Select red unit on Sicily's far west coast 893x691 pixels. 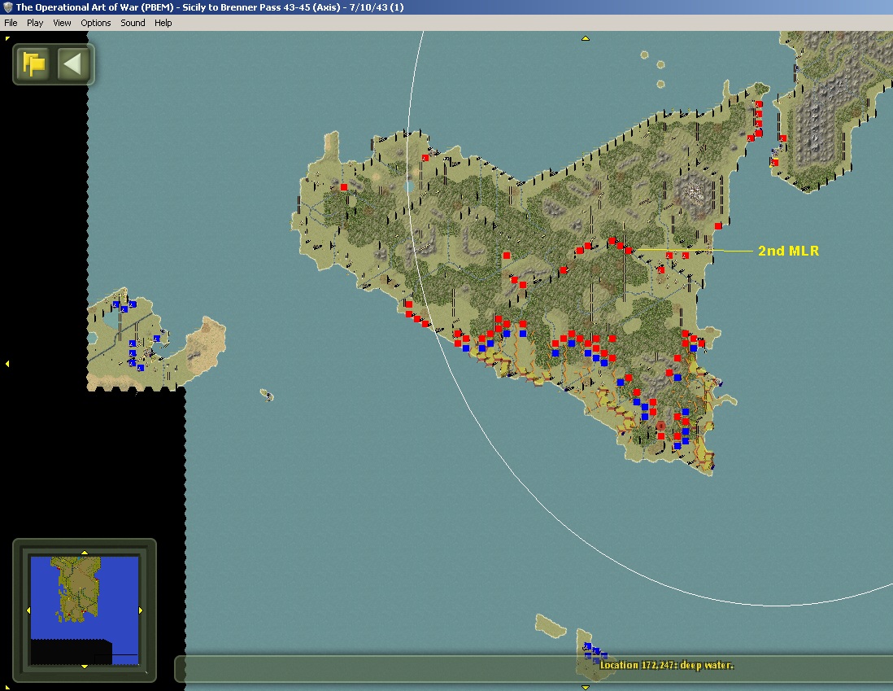[344, 187]
